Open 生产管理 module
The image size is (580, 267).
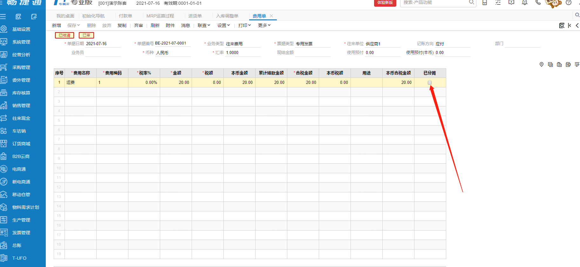[x=21, y=220]
